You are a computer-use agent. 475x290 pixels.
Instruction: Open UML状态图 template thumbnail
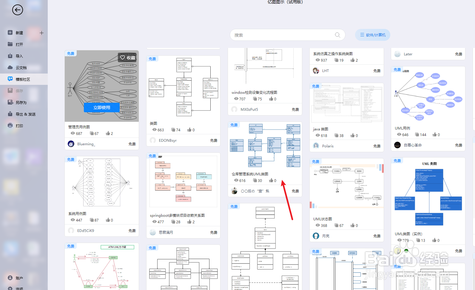pos(347,186)
